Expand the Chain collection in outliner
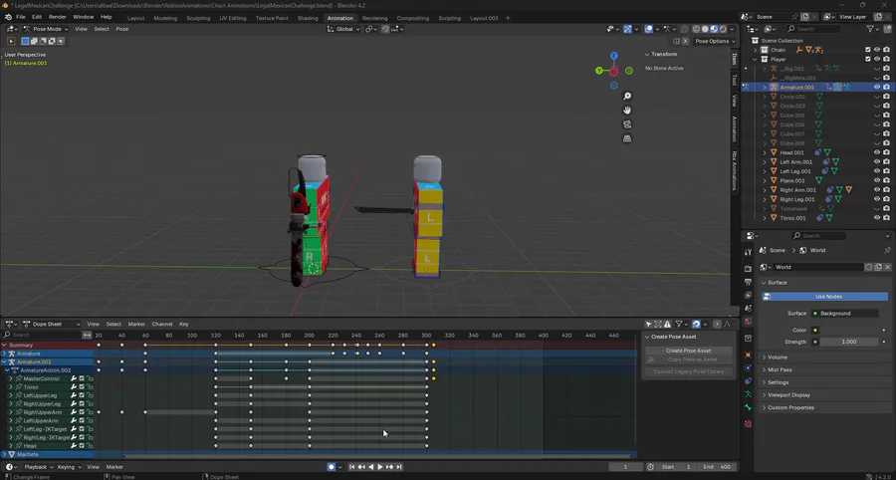The height and width of the screenshot is (480, 896). click(x=755, y=50)
